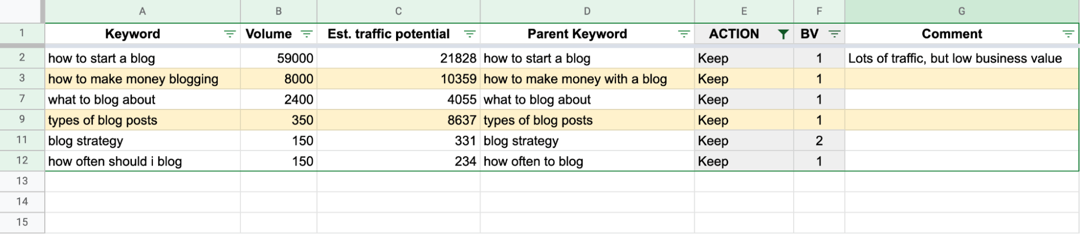Select the traffic potential cell 10359

[399, 79]
